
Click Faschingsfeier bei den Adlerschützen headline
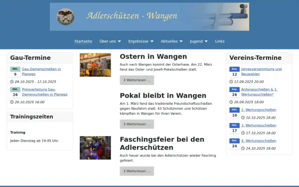click(x=162, y=144)
